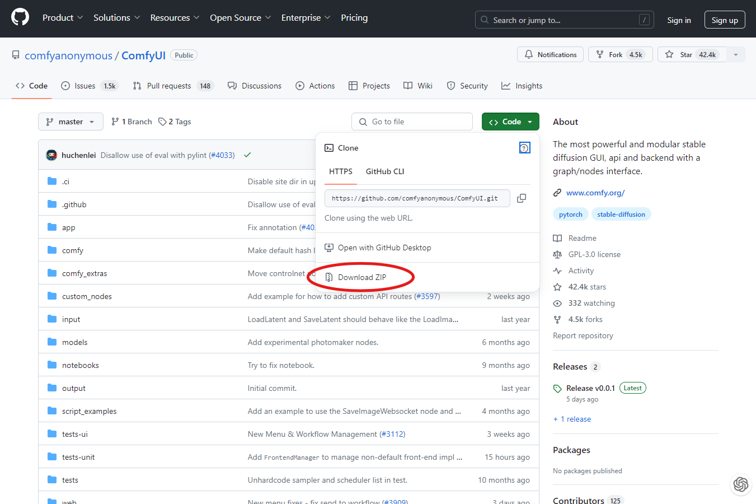Open the Security tab
756x504 pixels.
tap(467, 86)
